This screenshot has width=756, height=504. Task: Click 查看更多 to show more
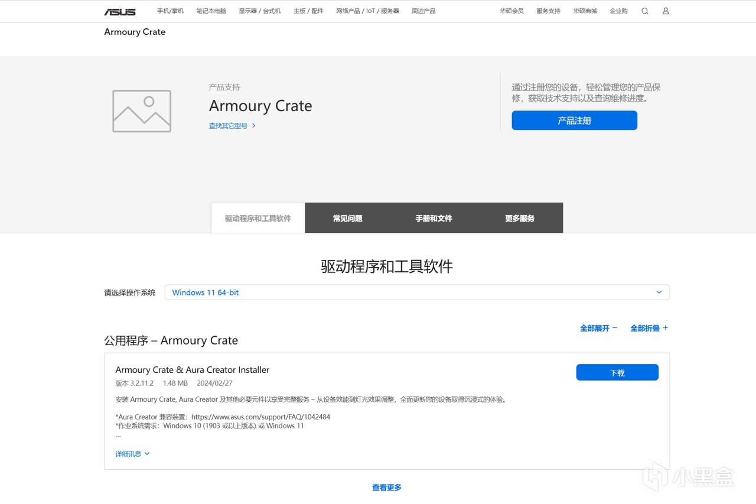coord(387,487)
